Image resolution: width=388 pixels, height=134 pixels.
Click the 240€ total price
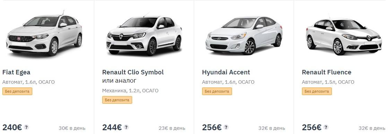[x=12, y=127]
